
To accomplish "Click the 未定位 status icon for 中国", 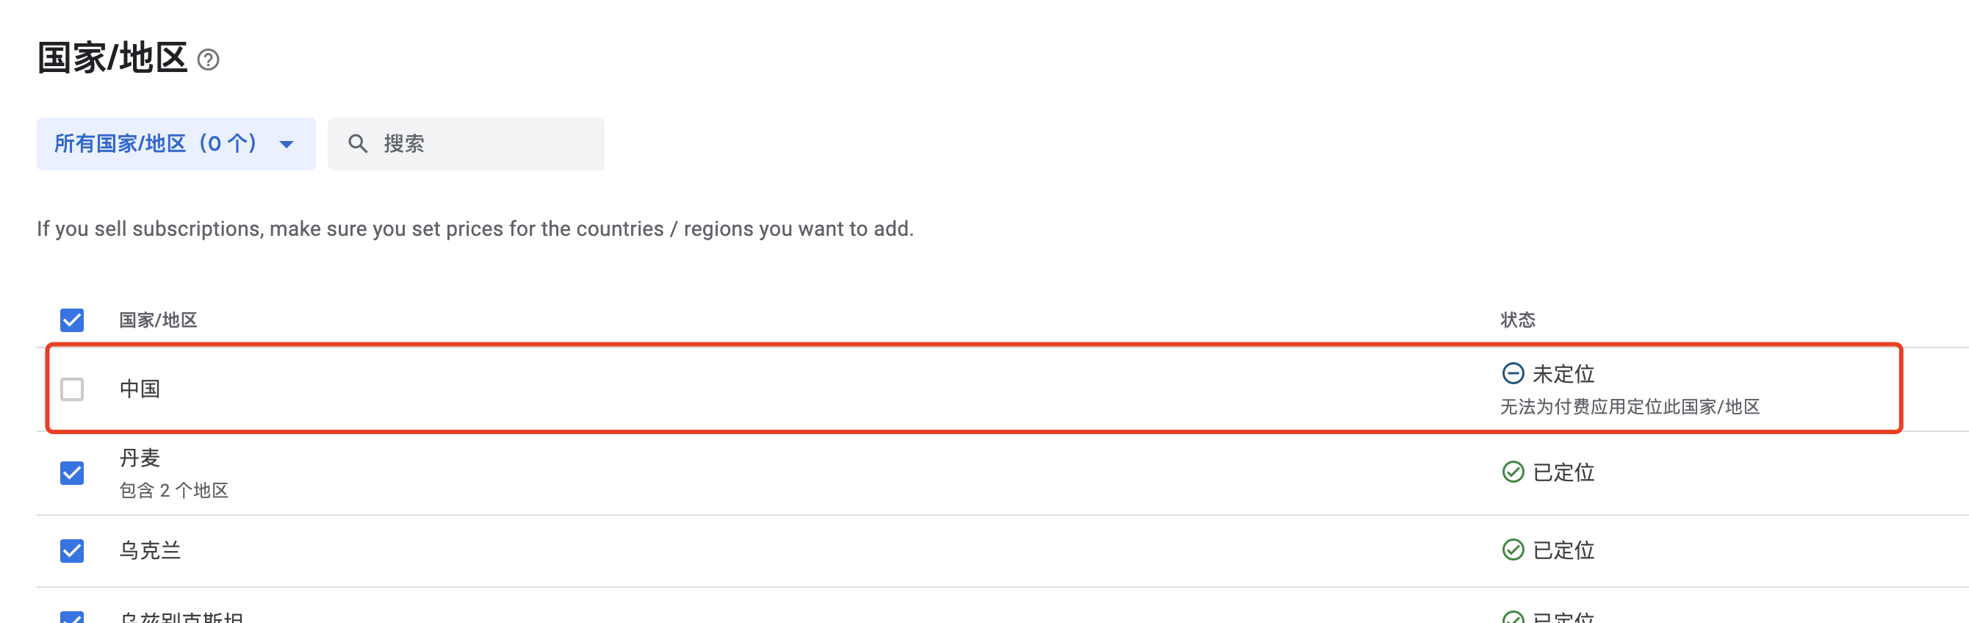I will pos(1513,373).
